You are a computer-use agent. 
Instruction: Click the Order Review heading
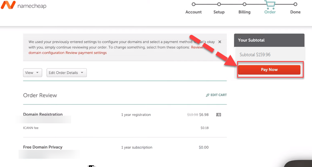40,95
